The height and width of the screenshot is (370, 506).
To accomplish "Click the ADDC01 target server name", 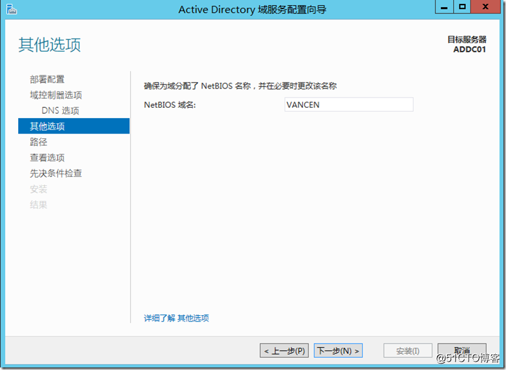I will [470, 49].
